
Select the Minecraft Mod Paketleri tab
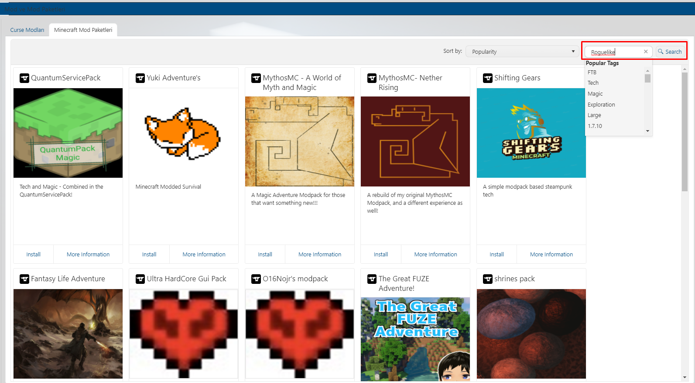83,30
